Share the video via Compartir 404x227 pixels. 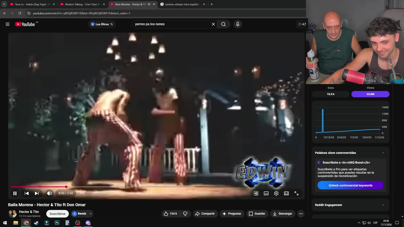[x=205, y=214]
